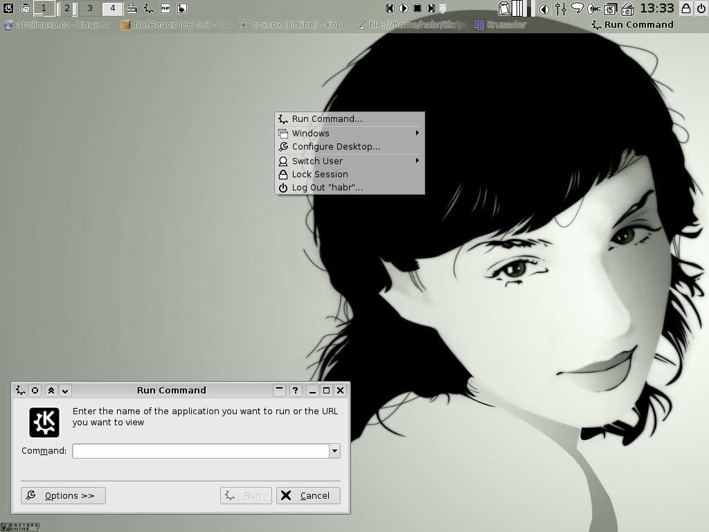Click the Run button in dialog

tap(246, 495)
